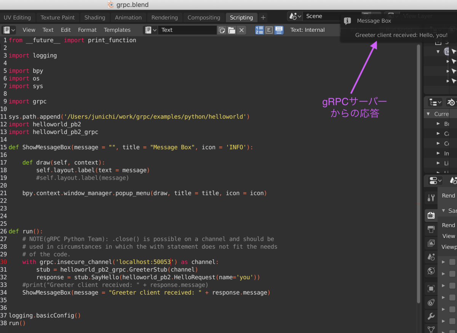Open the Format menu
This screenshot has height=333, width=457.
coord(87,30)
